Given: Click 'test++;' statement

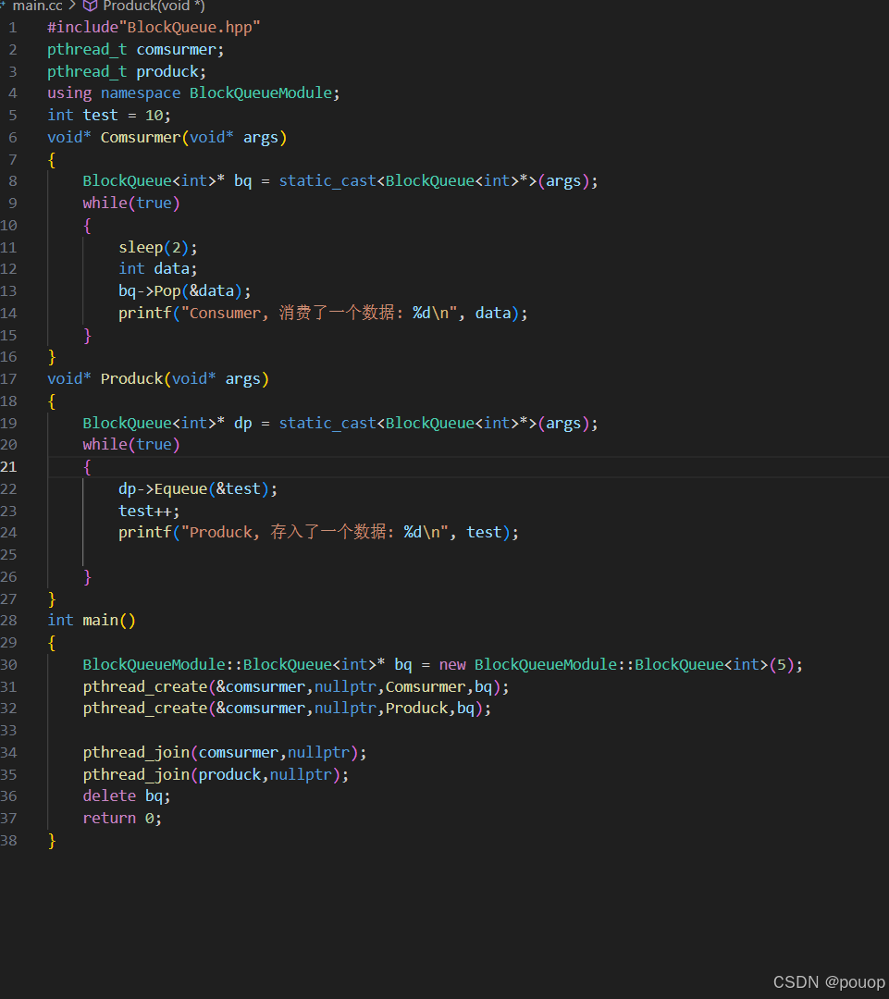Looking at the screenshot, I should point(149,511).
